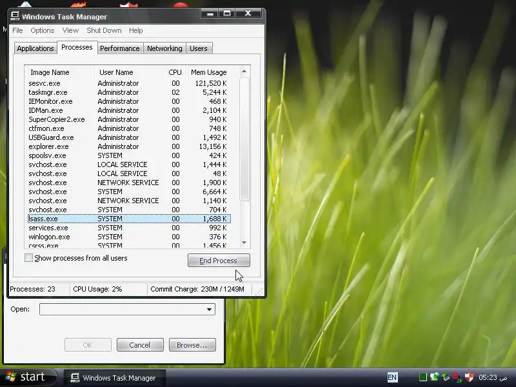
Task: Click the red shield security tray icon
Action: click(470, 377)
